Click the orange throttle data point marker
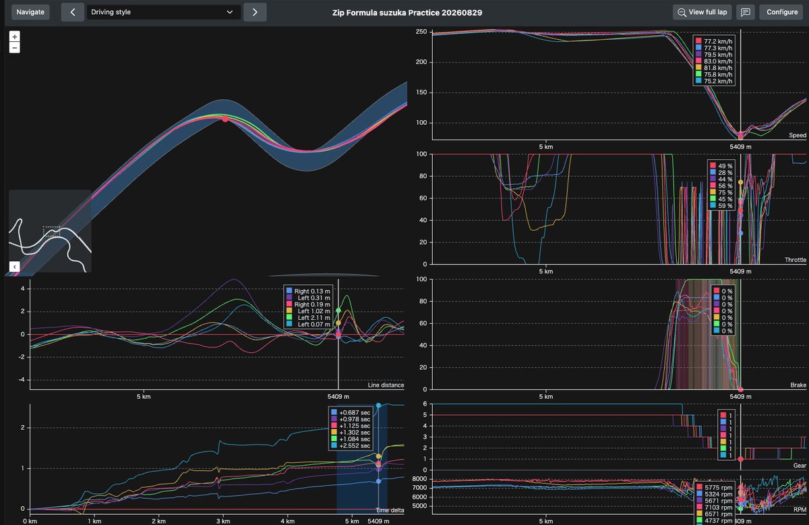 (x=741, y=182)
